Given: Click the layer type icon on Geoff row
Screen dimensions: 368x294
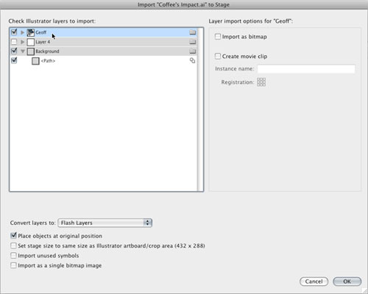Looking at the screenshot, I should click(193, 32).
